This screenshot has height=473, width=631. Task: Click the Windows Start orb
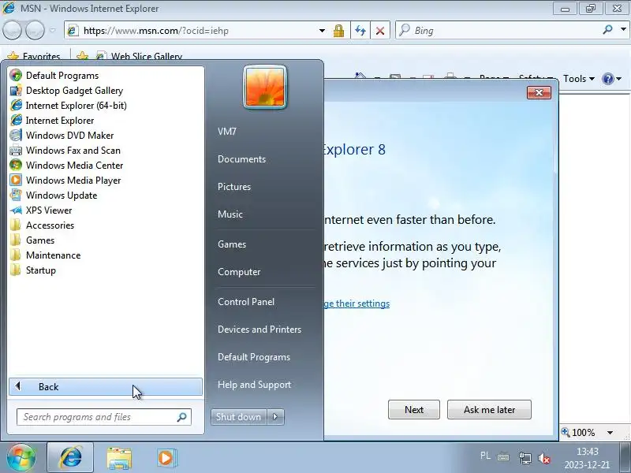coord(21,457)
